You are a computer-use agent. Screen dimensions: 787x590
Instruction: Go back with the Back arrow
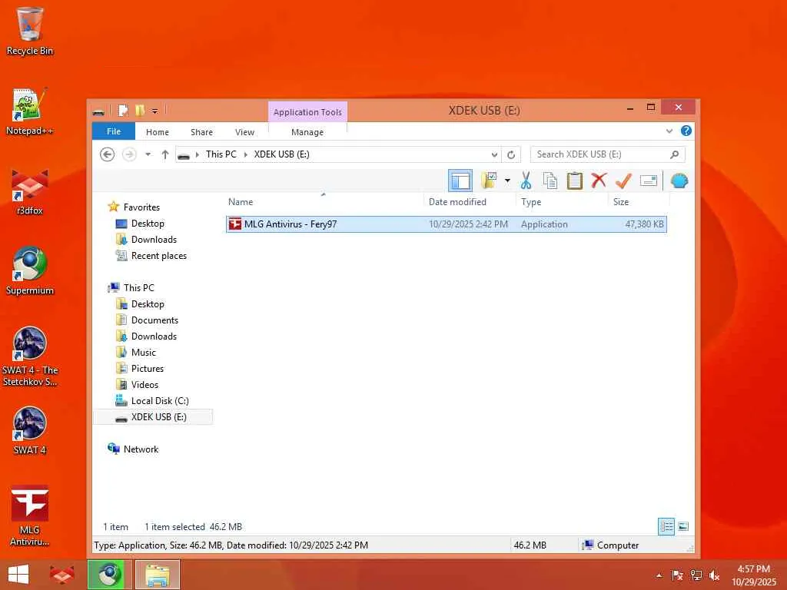click(x=107, y=154)
